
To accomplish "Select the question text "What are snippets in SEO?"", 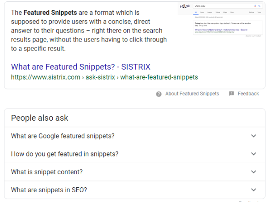I will click(49, 190).
